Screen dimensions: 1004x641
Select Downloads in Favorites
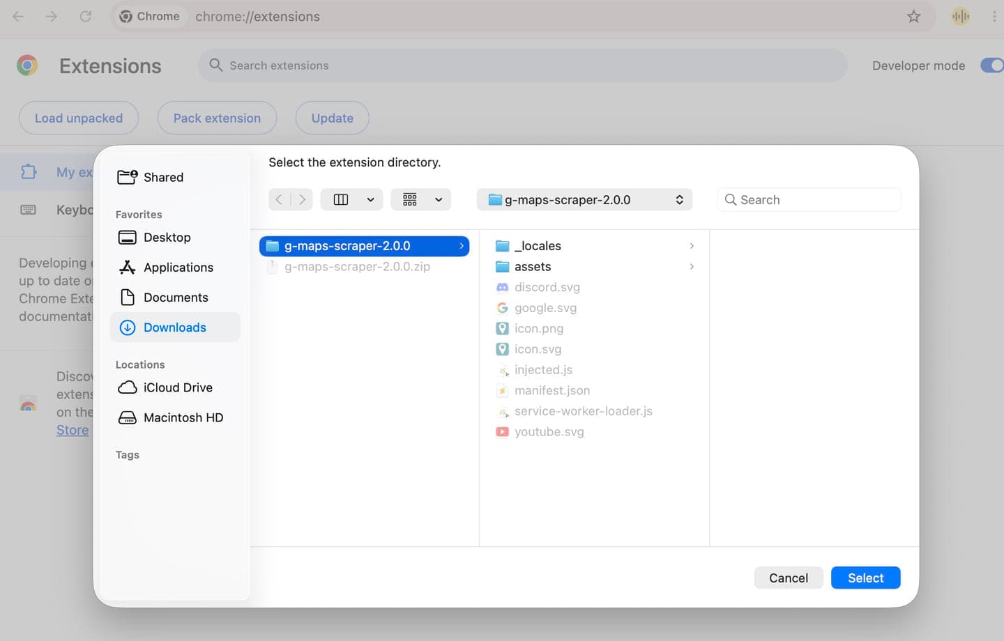coord(174,327)
